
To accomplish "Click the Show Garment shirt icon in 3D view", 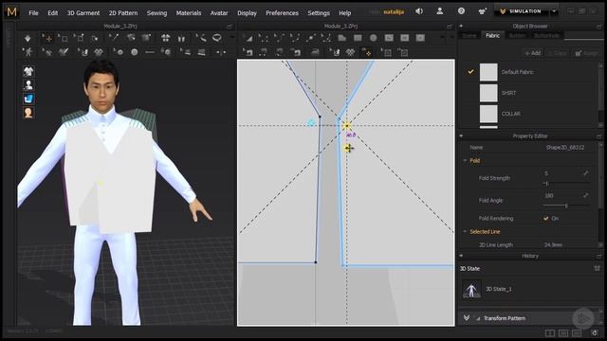I will click(x=28, y=71).
